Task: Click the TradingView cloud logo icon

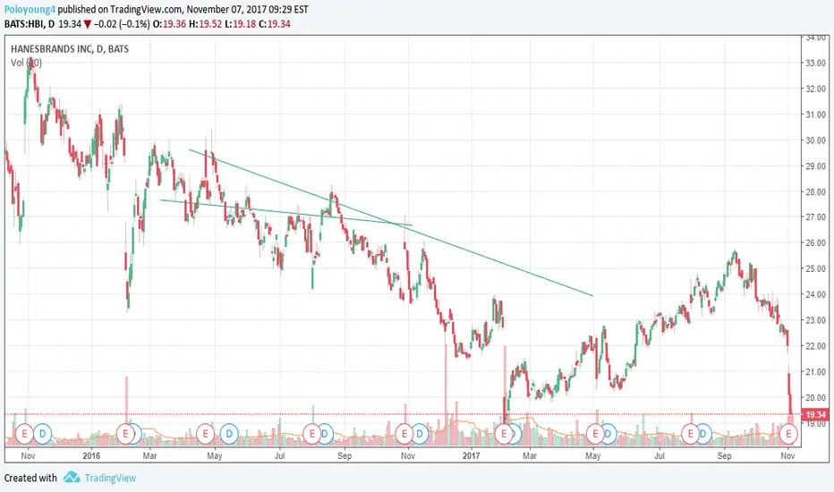Action: coord(72,477)
